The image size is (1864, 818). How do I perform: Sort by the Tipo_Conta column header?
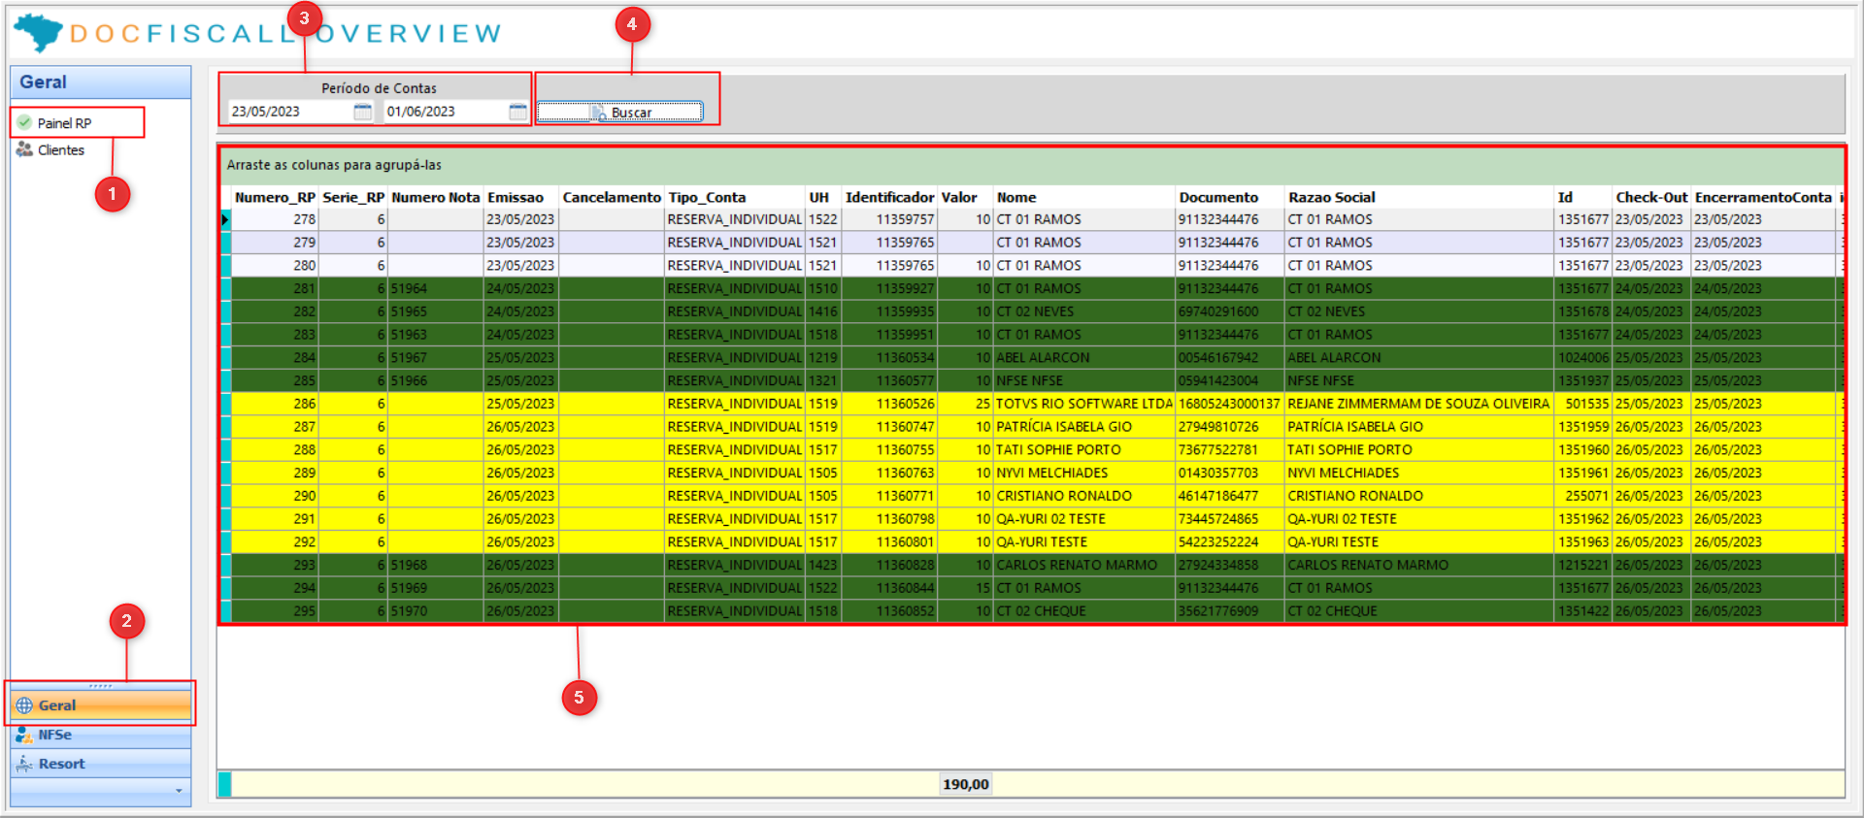point(735,197)
